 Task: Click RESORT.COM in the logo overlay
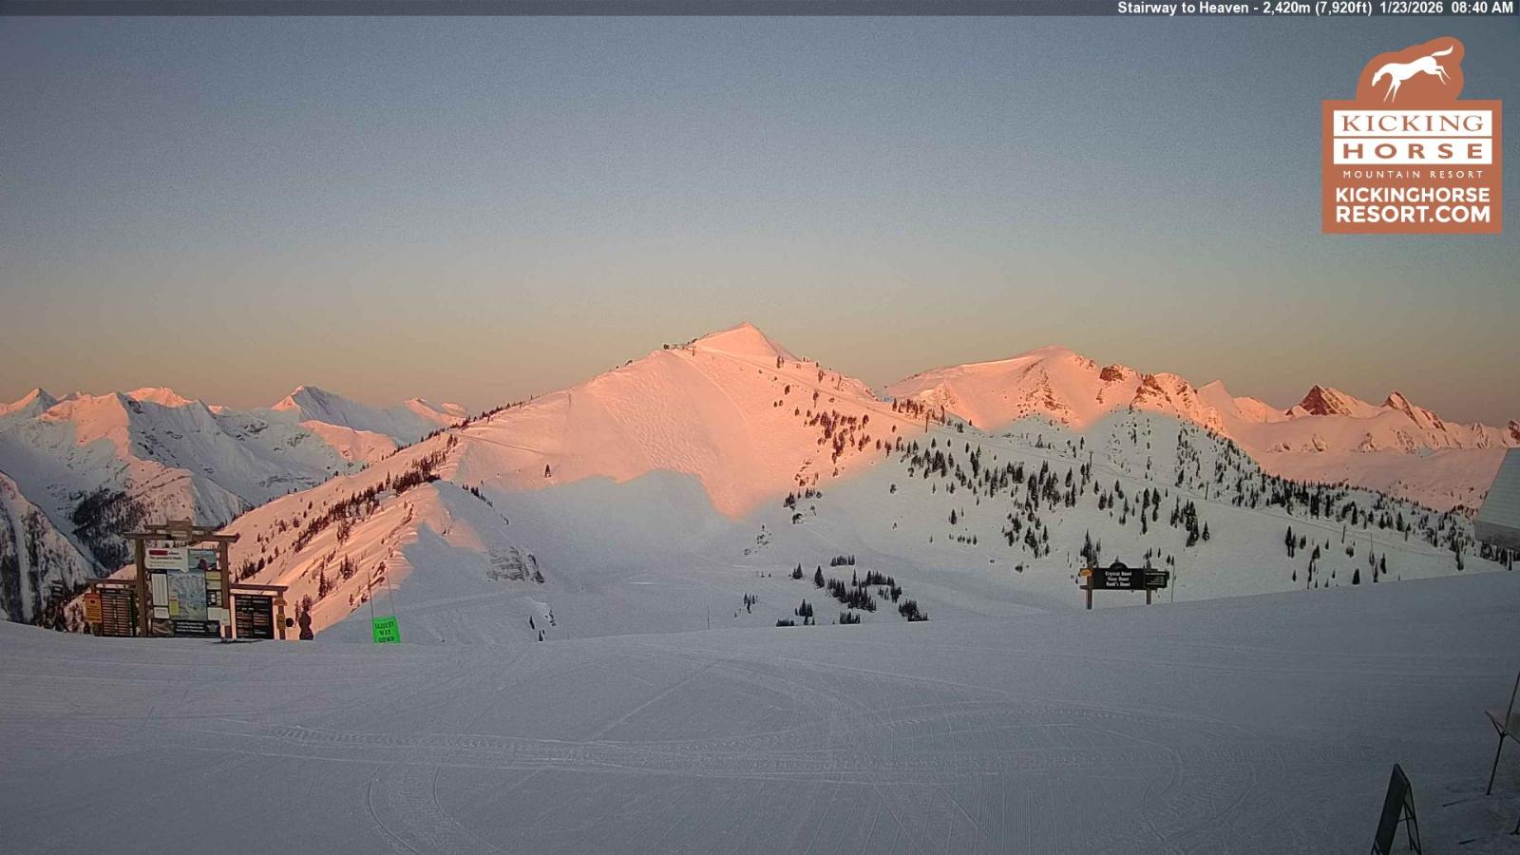click(x=1413, y=214)
